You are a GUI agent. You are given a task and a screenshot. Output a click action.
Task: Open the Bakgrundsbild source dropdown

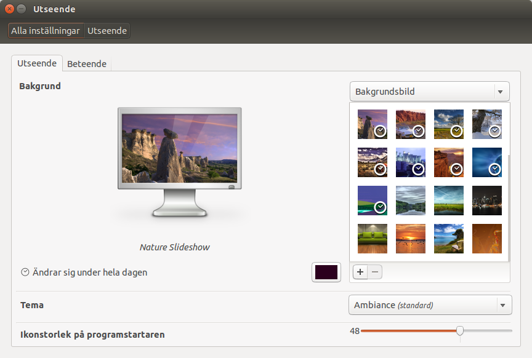click(x=430, y=92)
